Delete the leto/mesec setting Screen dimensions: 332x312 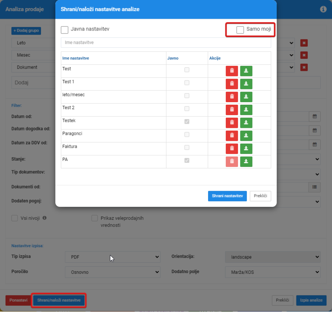point(232,97)
